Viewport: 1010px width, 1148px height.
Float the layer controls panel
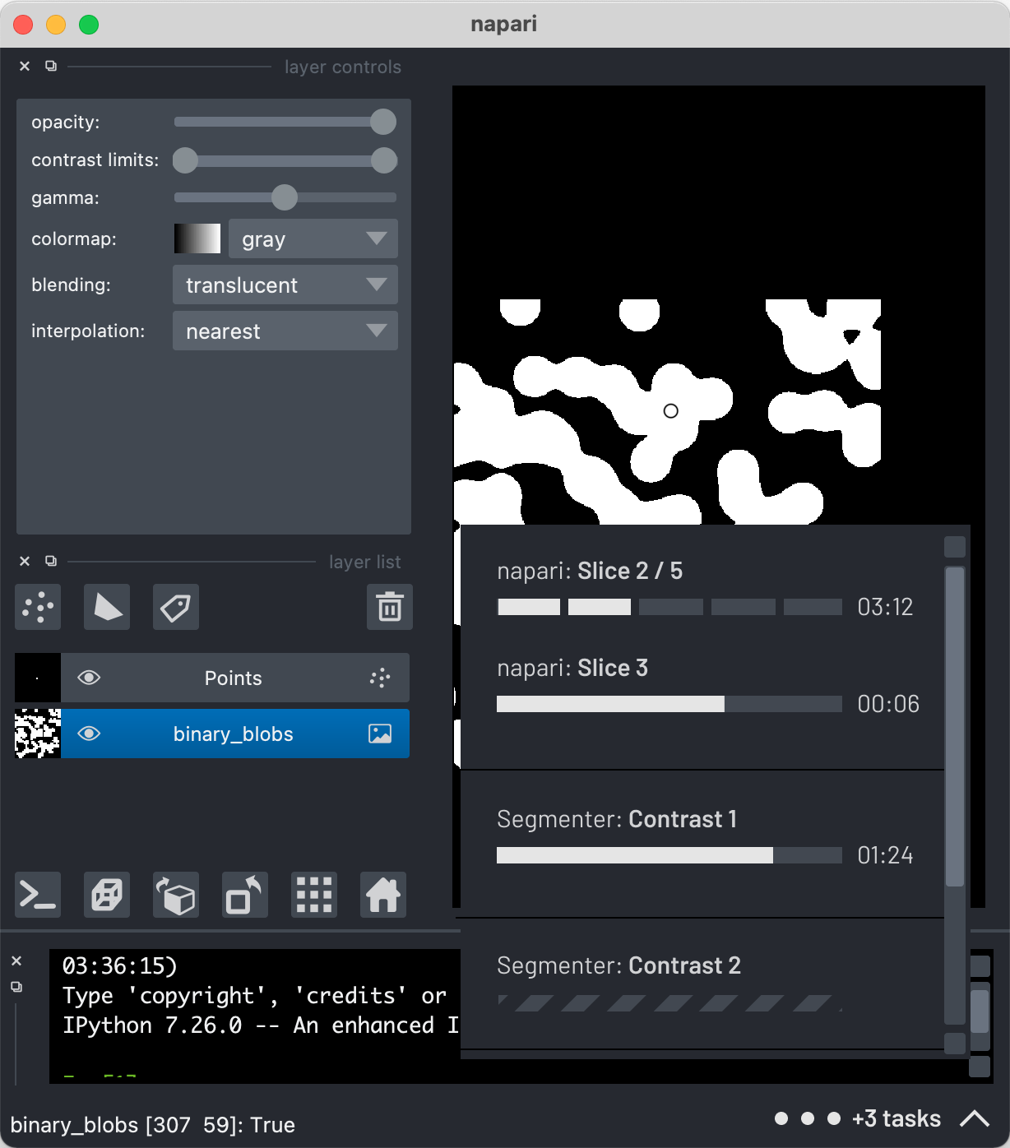51,67
